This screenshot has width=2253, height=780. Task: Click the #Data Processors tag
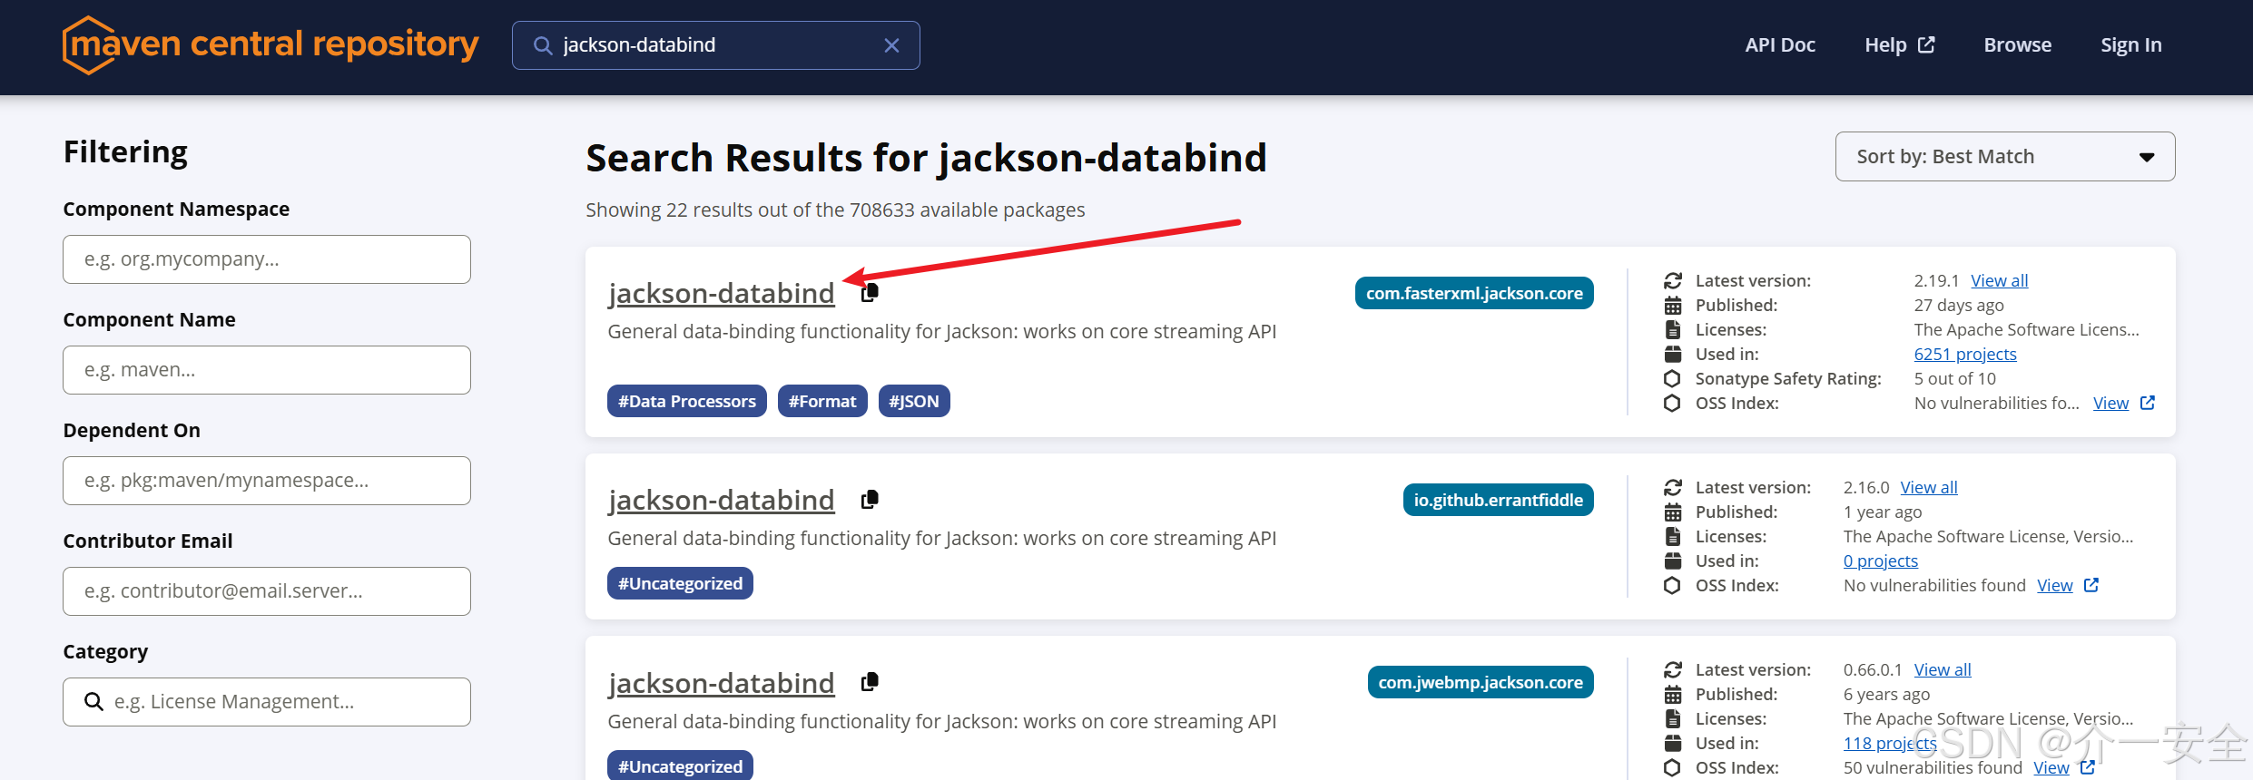tap(687, 401)
